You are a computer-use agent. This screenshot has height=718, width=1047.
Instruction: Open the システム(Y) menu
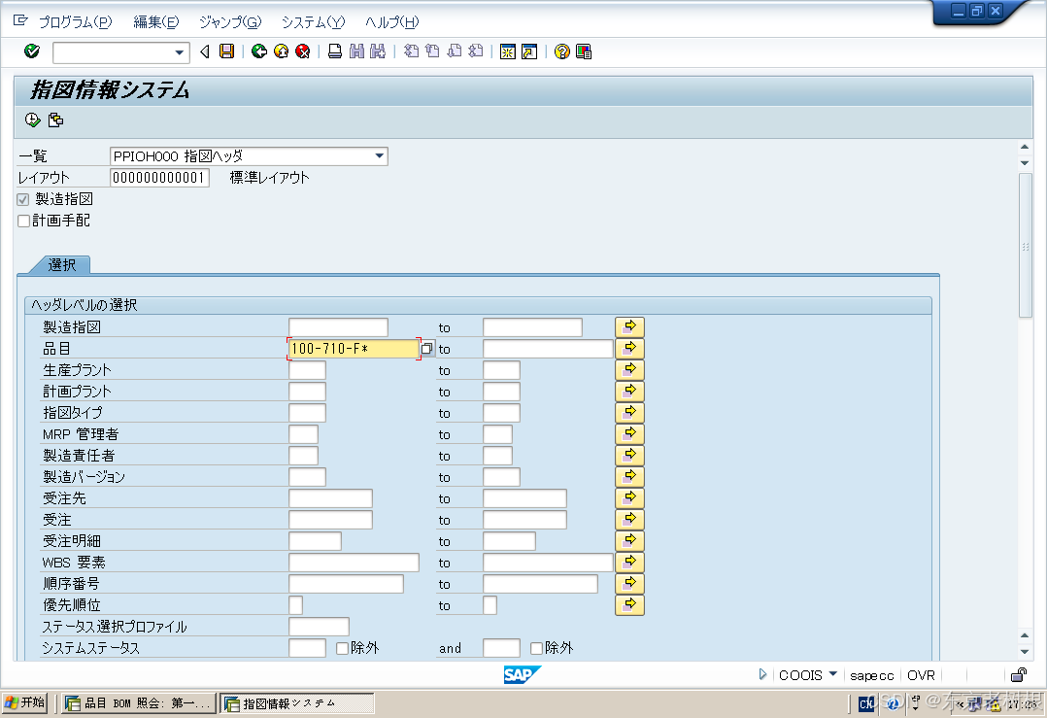313,22
